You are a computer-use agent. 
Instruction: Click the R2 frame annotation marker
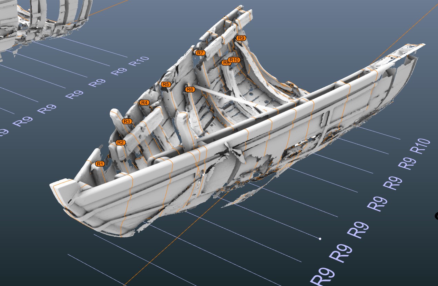pyautogui.click(x=120, y=142)
